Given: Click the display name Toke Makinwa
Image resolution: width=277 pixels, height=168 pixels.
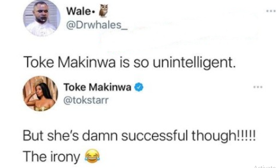Looking at the screenshot, I should click(97, 87).
